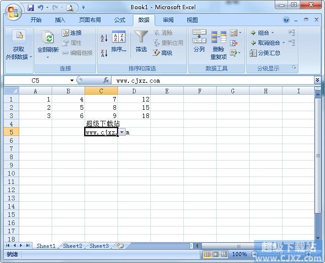The height and width of the screenshot is (263, 325).
Task: Switch to Page Layout view in status bar
Action: click(x=216, y=254)
